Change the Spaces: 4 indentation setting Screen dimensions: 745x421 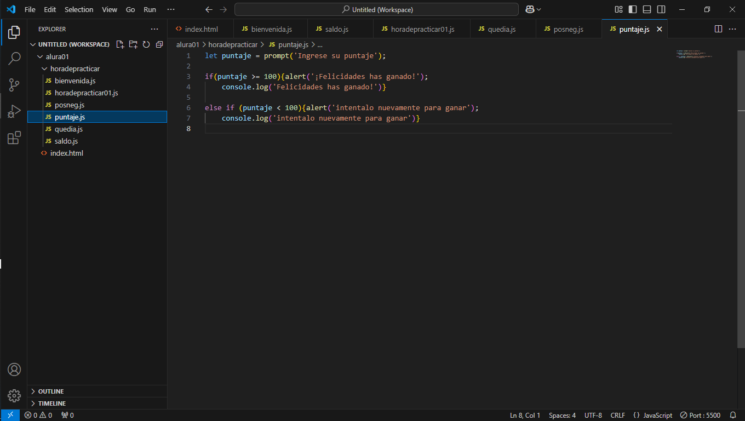pyautogui.click(x=562, y=415)
